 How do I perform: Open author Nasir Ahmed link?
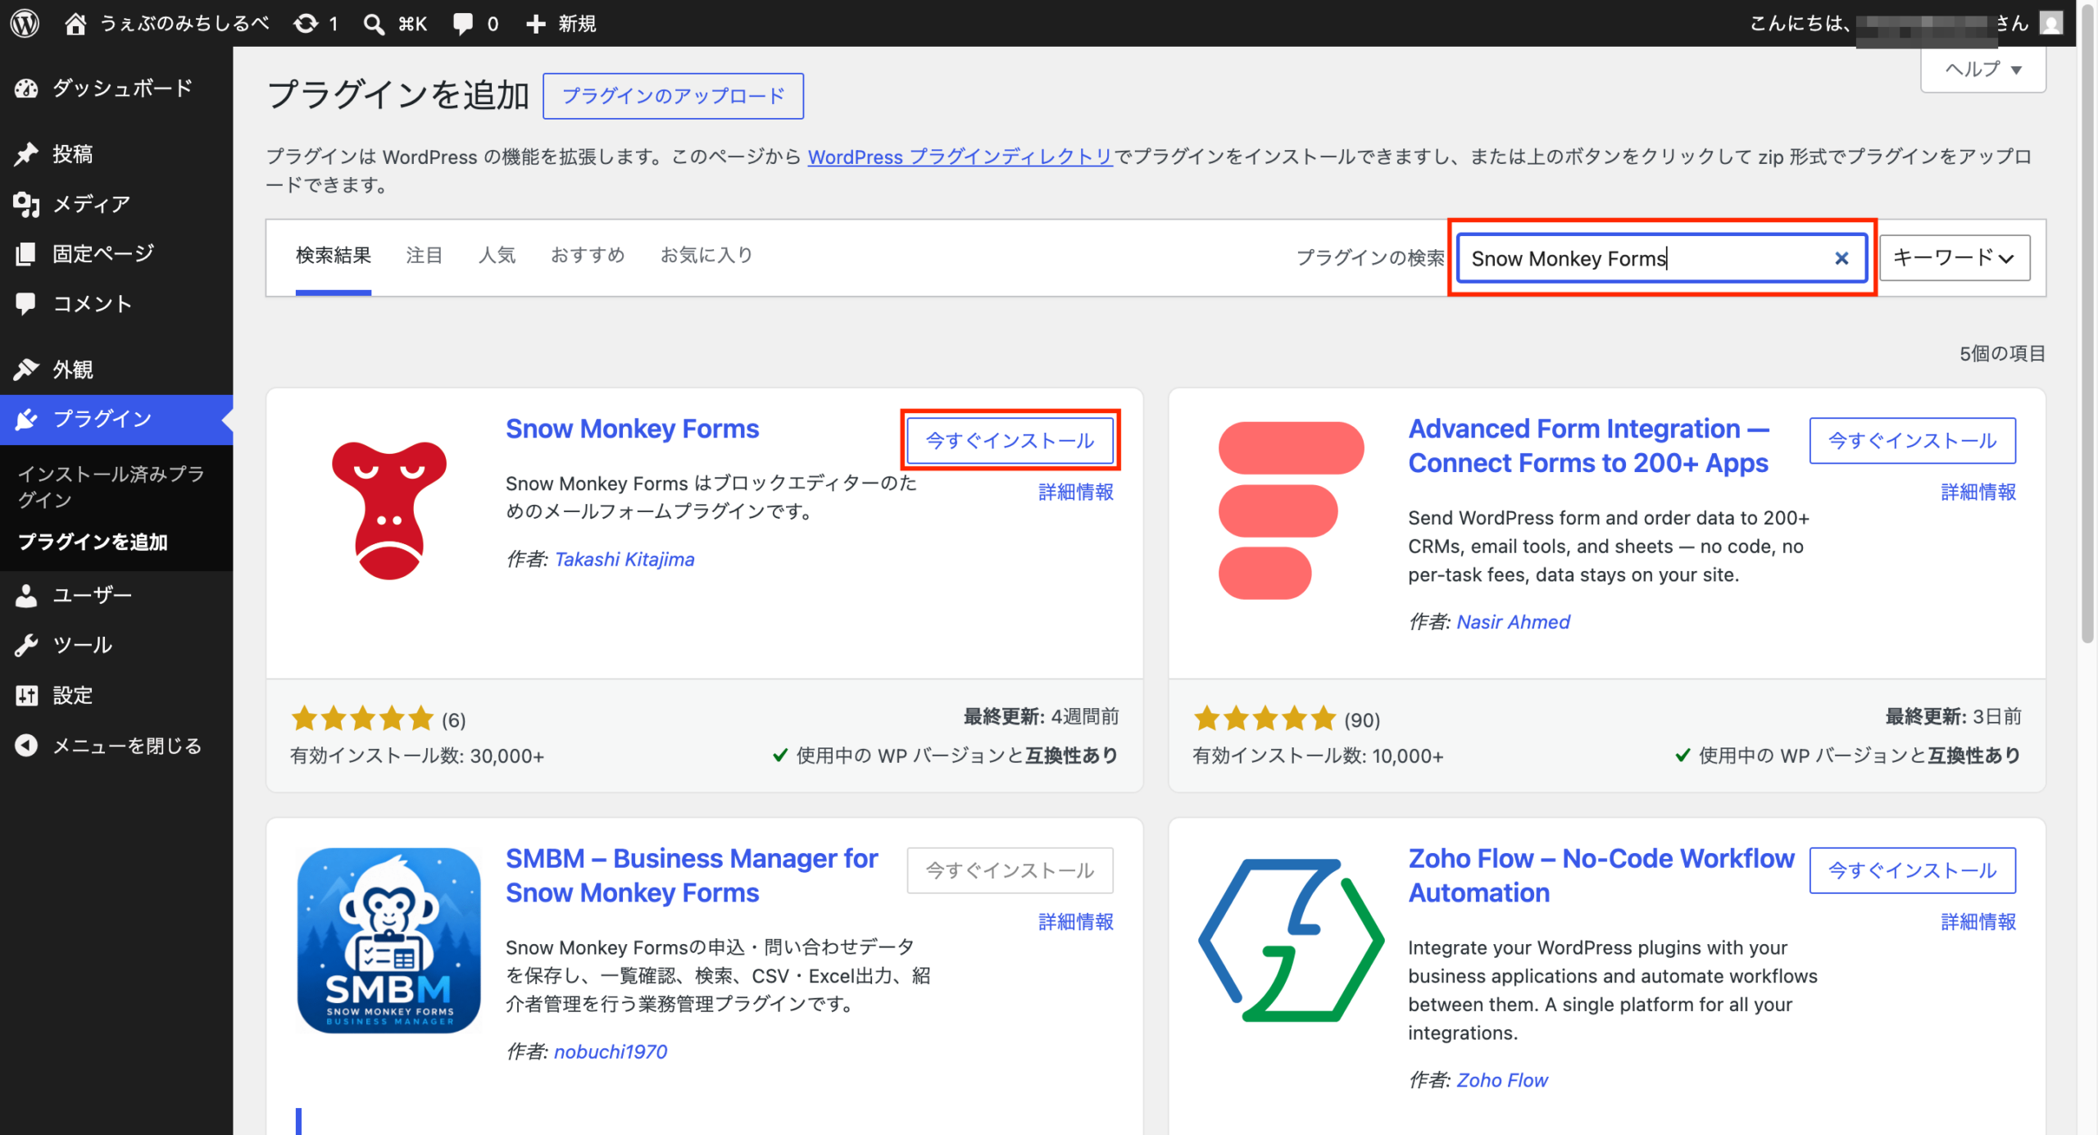point(1513,623)
